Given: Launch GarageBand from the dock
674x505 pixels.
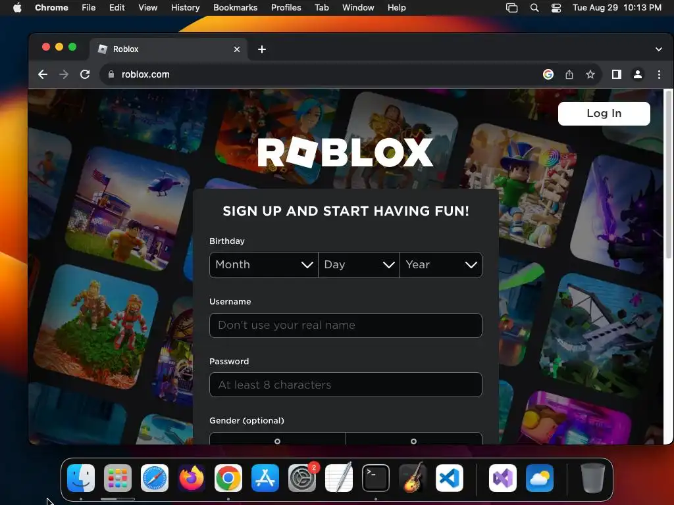Looking at the screenshot, I should (413, 478).
